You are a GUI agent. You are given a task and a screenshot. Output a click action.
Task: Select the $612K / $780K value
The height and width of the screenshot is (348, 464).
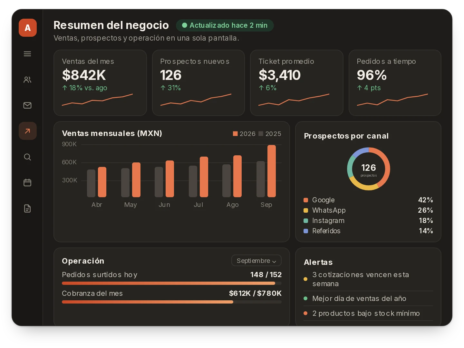point(255,294)
